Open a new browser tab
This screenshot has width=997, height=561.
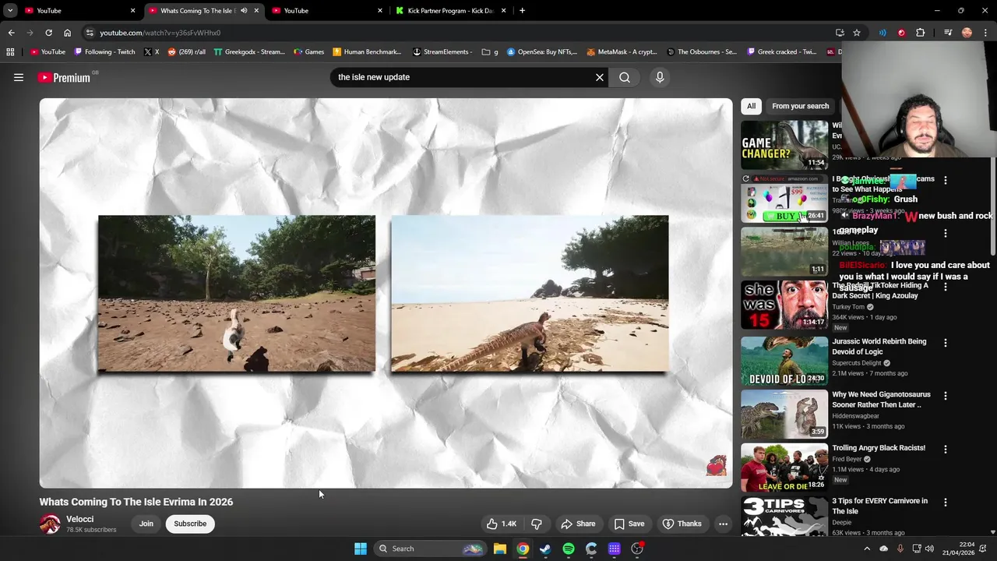pyautogui.click(x=522, y=10)
